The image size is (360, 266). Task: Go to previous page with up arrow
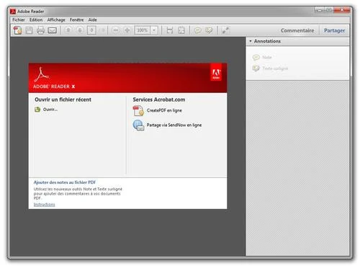tap(68, 30)
